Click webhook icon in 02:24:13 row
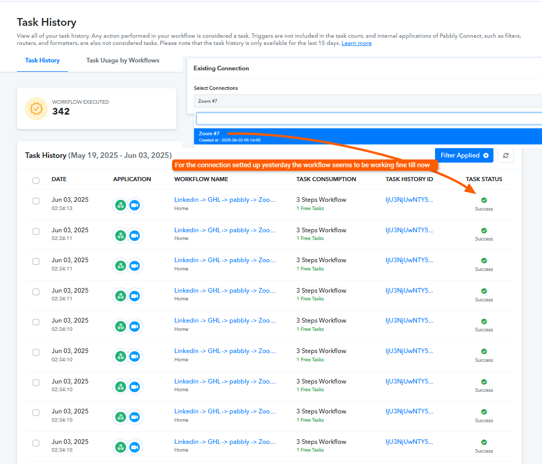Image resolution: width=542 pixels, height=464 pixels. [120, 205]
